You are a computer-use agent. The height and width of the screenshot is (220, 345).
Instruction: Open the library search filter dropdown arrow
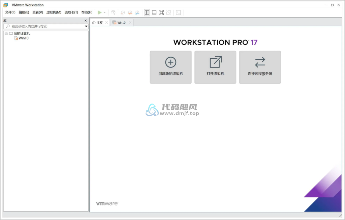(x=86, y=26)
